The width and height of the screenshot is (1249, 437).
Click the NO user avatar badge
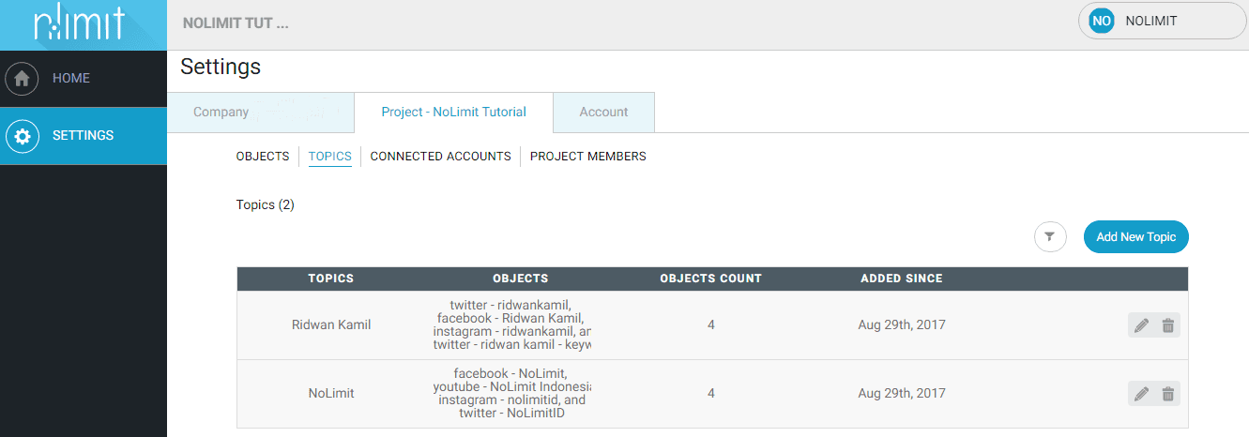tap(1102, 21)
